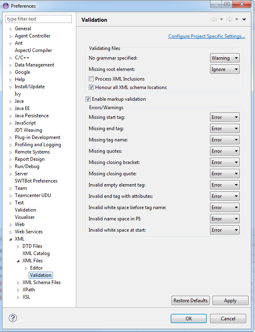Select Java Persistence tree item
The height and width of the screenshot is (332, 255).
[32, 116]
